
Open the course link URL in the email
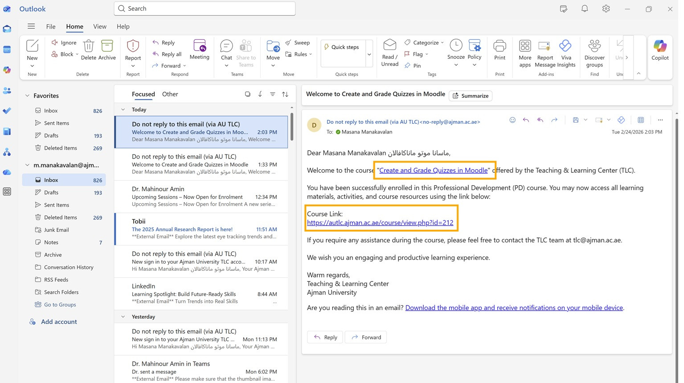(x=380, y=223)
